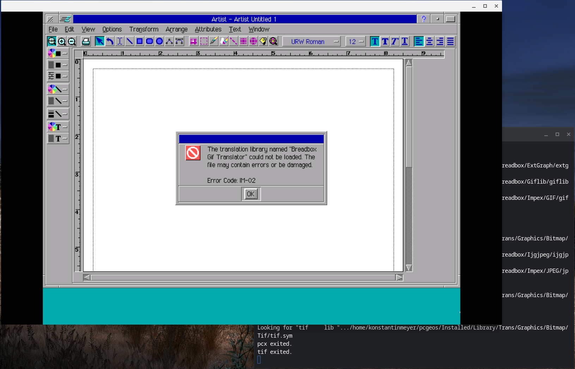Enable center paragraph alignment
The image size is (575, 369).
(x=429, y=41)
